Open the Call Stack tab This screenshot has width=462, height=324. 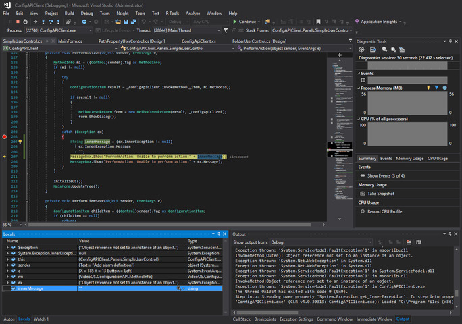[242, 319]
